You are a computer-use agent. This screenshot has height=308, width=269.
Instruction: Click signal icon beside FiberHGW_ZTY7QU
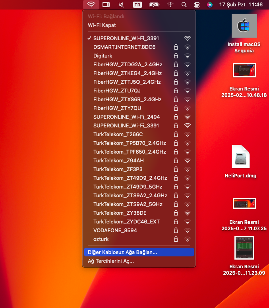click(188, 108)
